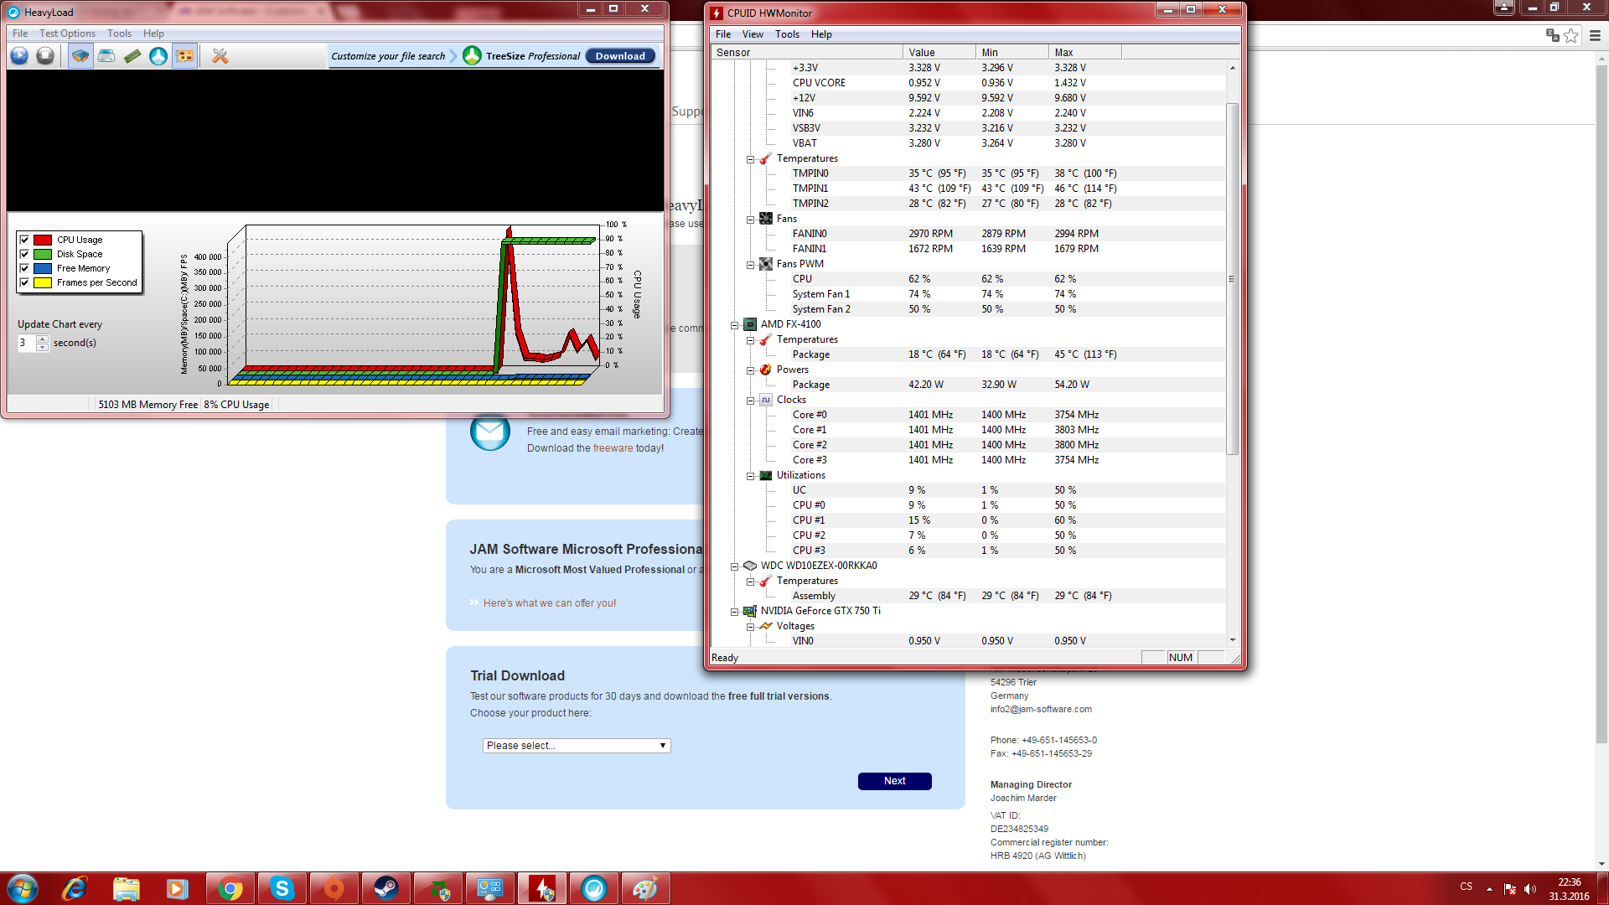Uncheck the CPU Usage legend checkbox

(24, 240)
